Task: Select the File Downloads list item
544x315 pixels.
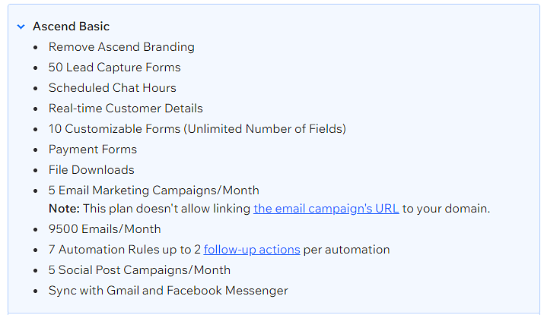Action: (x=91, y=169)
